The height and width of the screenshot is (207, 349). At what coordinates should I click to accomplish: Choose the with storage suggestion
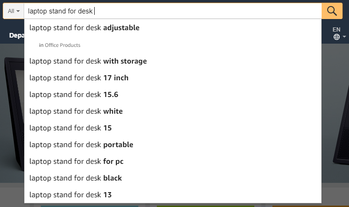click(88, 61)
